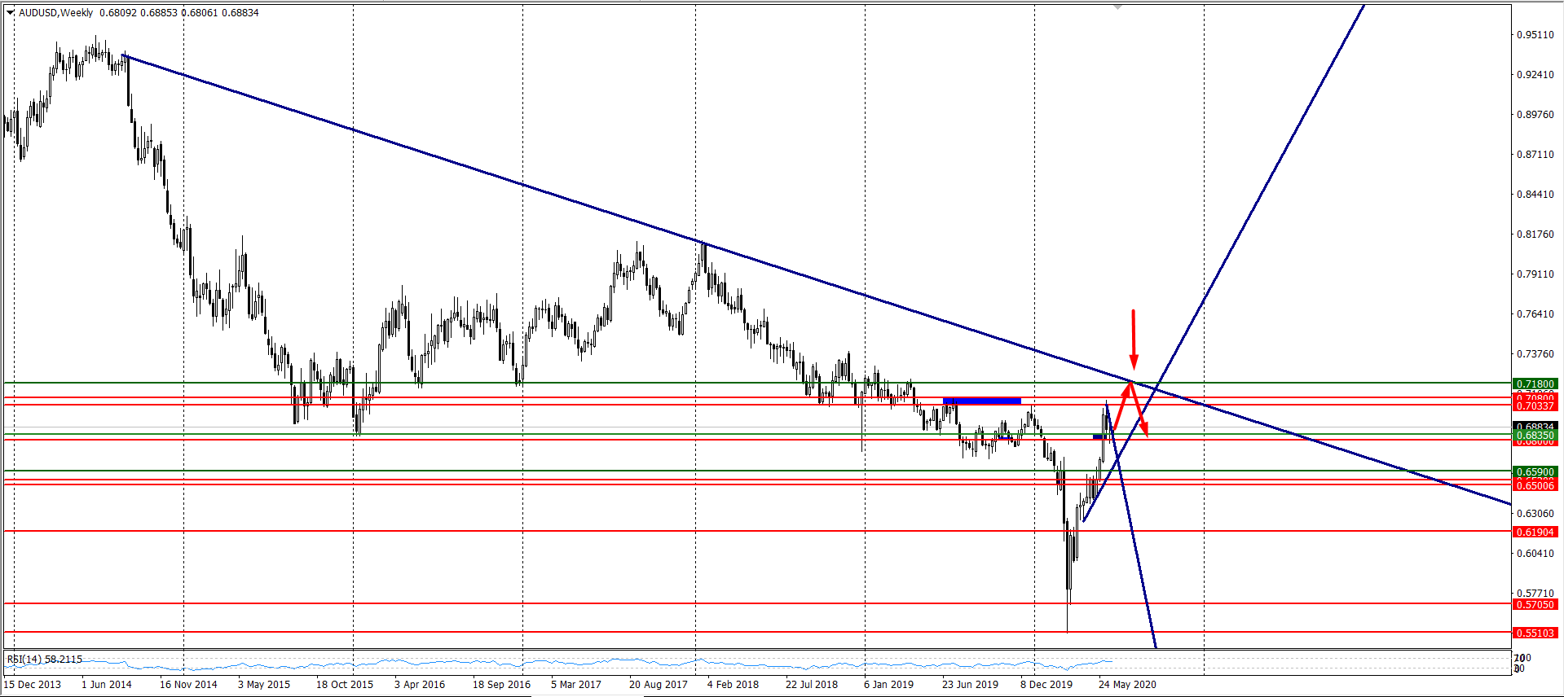Click the 24 May 2020 date label
The image size is (1564, 697).
tap(1127, 684)
